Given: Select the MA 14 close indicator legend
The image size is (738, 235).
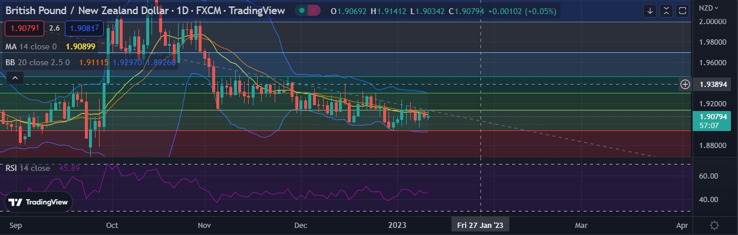Looking at the screenshot, I should (x=31, y=46).
